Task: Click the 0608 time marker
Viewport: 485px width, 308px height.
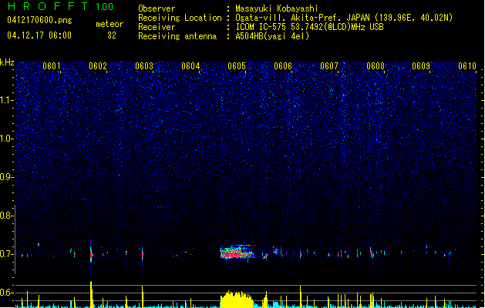Action: (376, 66)
